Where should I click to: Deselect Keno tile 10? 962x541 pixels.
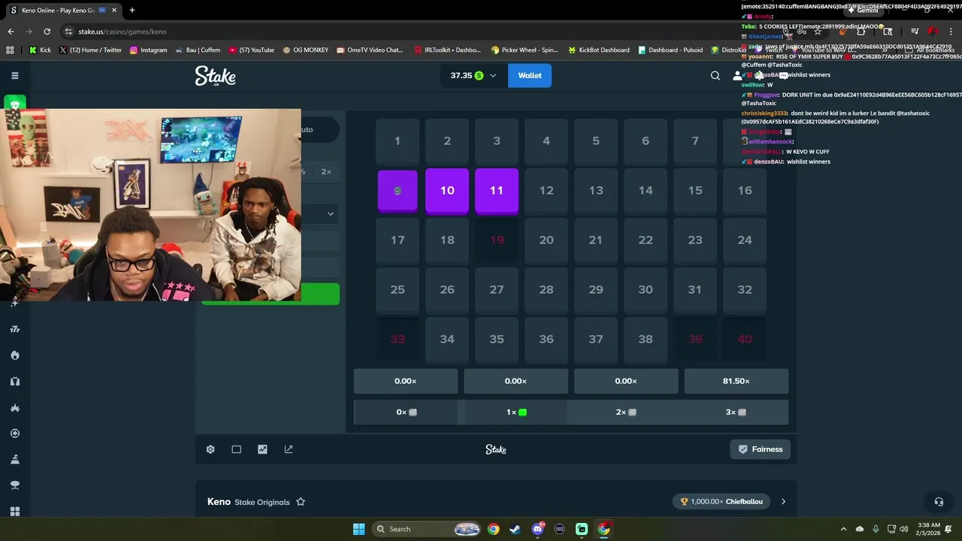click(x=447, y=191)
